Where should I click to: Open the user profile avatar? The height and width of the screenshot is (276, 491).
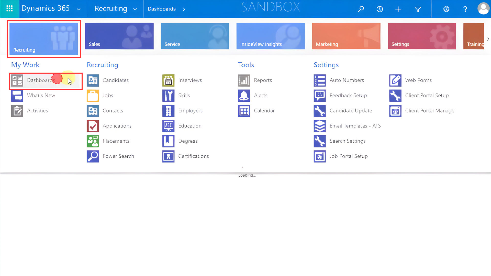point(483,9)
